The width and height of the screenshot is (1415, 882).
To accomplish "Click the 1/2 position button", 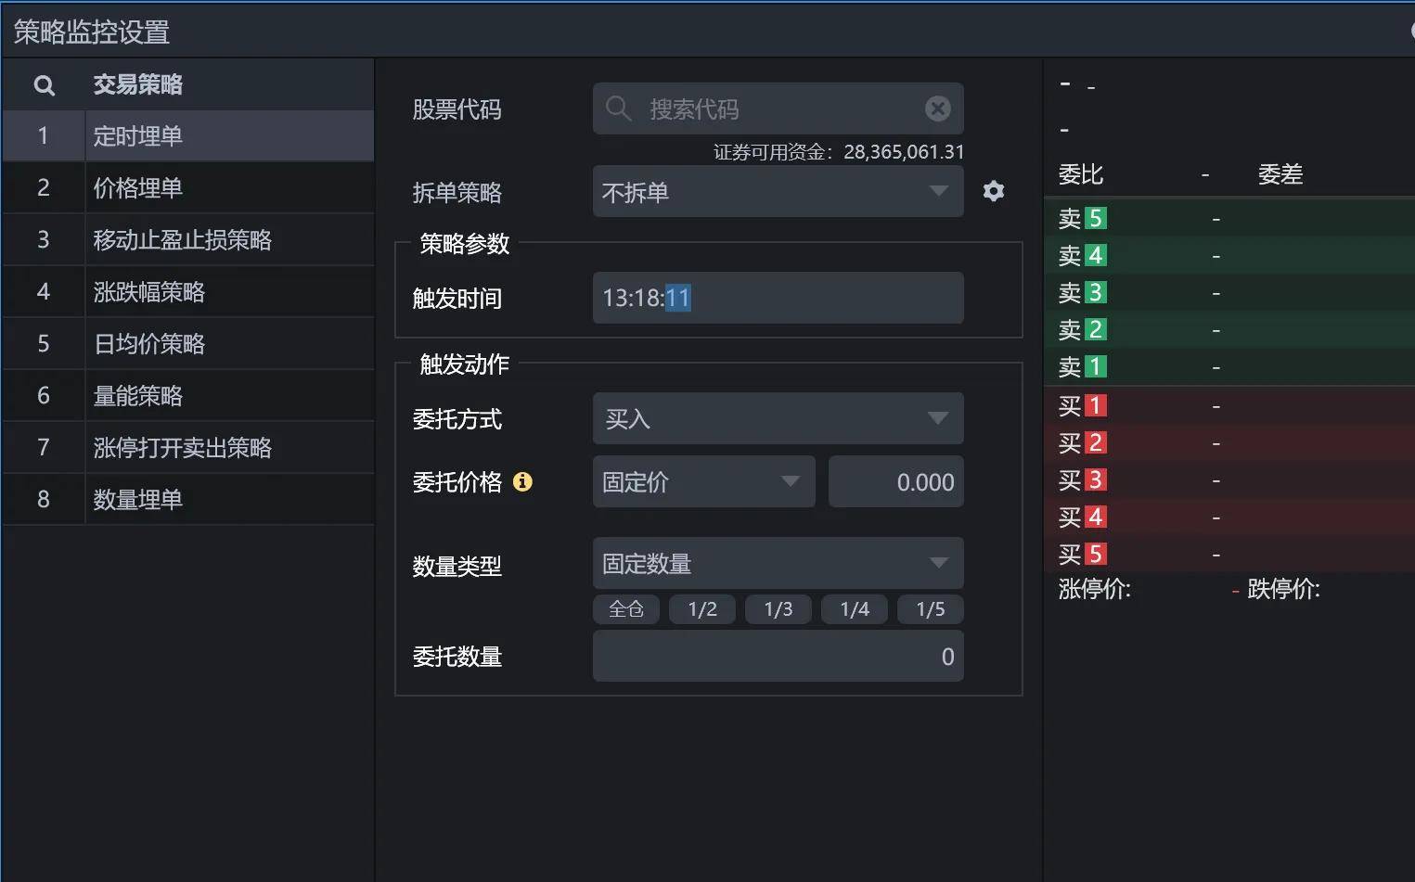I will click(x=702, y=609).
